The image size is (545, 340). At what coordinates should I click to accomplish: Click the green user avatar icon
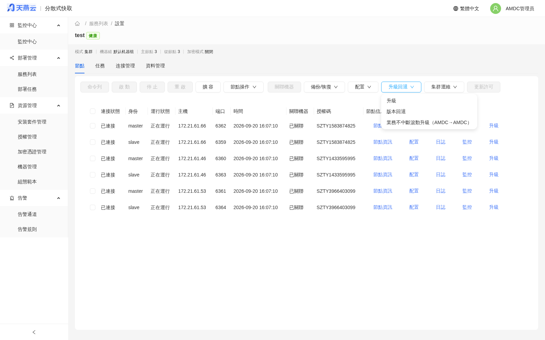(496, 8)
